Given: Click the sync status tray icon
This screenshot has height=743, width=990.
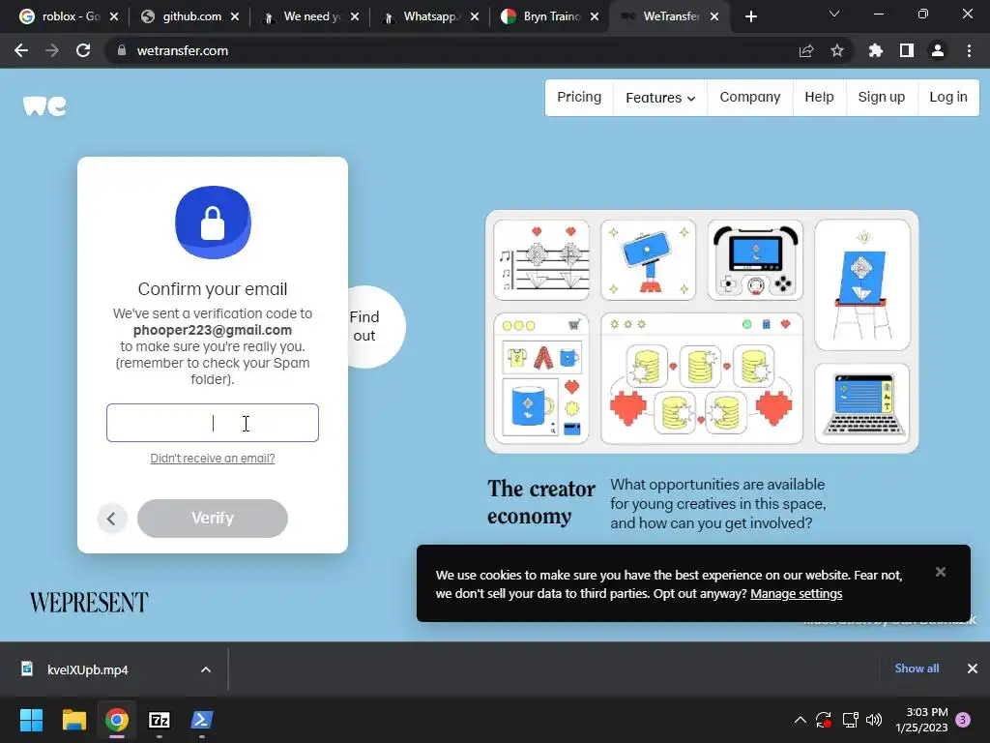Looking at the screenshot, I should [824, 720].
